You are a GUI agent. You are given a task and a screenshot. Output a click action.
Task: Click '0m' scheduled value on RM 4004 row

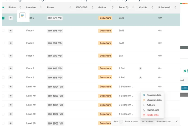tap(160, 87)
